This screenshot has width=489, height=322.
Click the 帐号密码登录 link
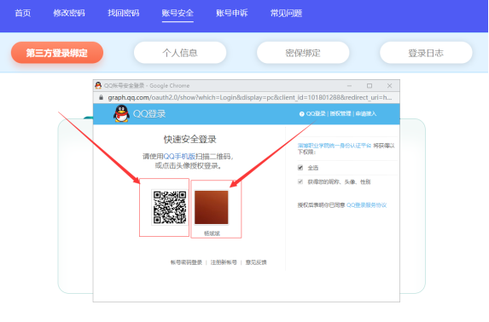pyautogui.click(x=186, y=262)
